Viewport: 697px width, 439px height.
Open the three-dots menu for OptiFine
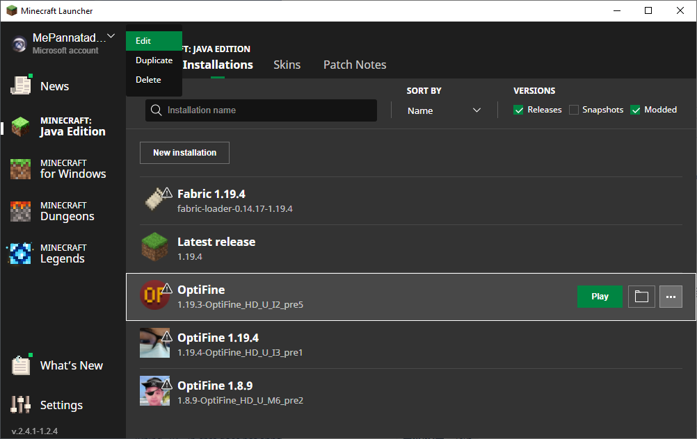[671, 297]
